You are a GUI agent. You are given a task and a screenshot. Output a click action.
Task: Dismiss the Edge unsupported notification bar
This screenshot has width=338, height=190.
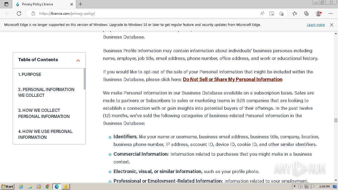click(332, 25)
